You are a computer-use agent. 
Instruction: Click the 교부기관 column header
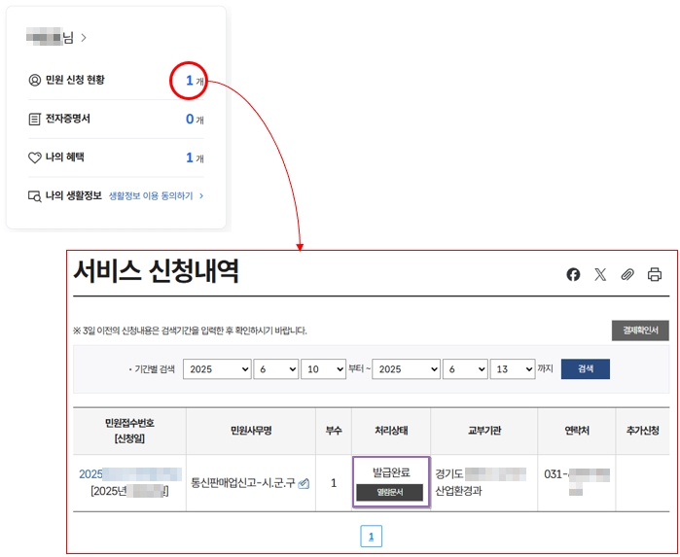[x=484, y=431]
